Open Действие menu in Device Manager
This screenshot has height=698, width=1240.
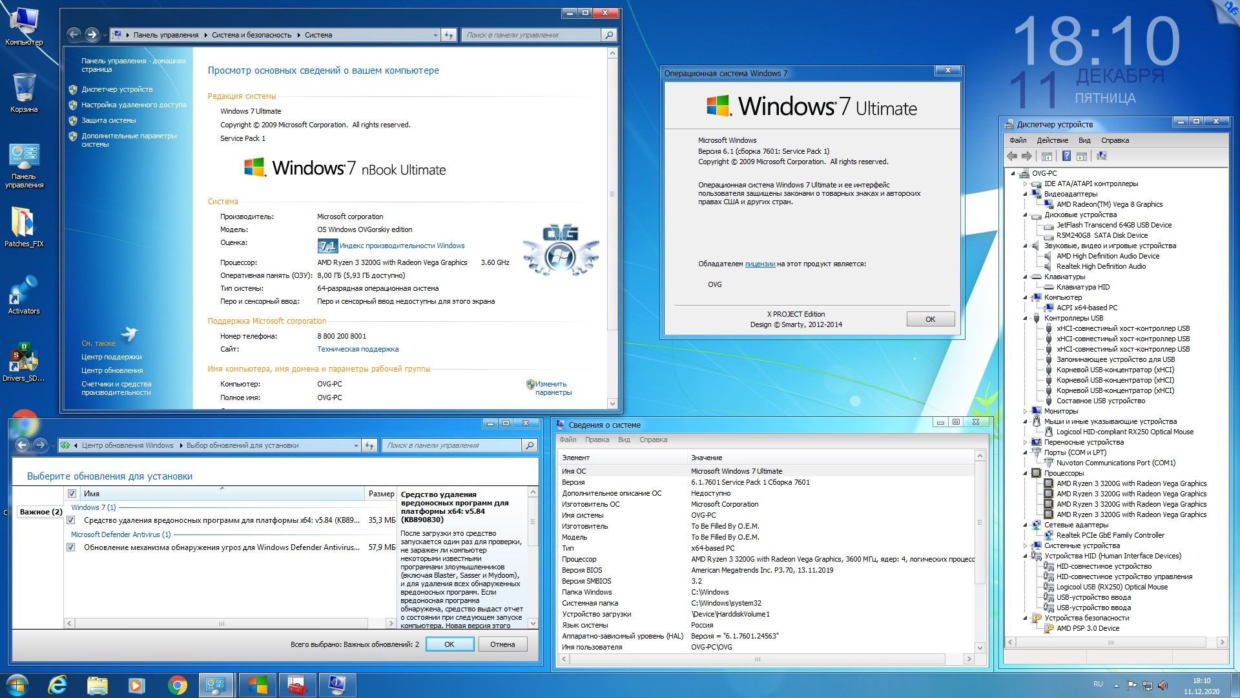pos(1052,140)
